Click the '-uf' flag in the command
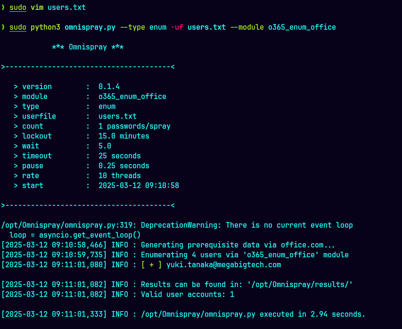Image resolution: width=402 pixels, height=329 pixels. pos(177,27)
